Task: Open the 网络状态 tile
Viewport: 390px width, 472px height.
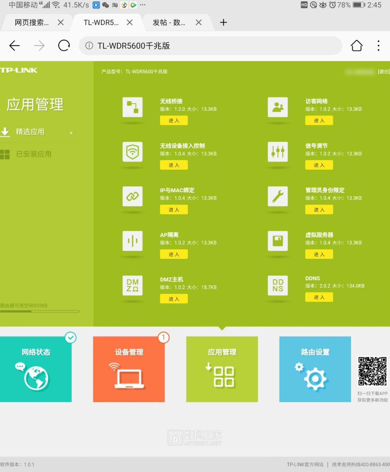Action: [36, 369]
